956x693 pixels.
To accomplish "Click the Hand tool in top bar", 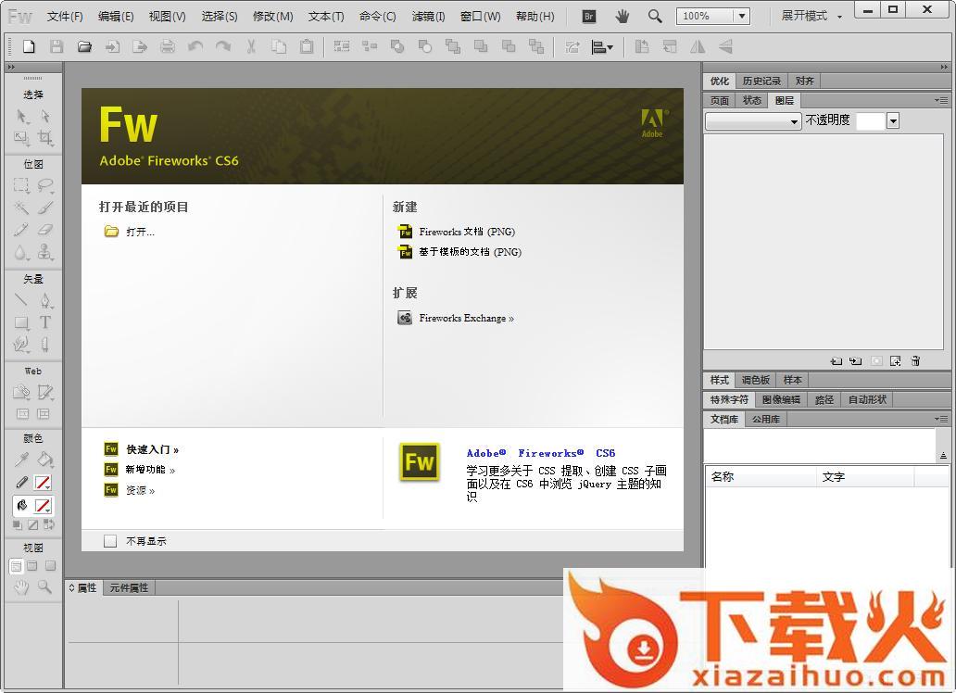I will (x=622, y=16).
